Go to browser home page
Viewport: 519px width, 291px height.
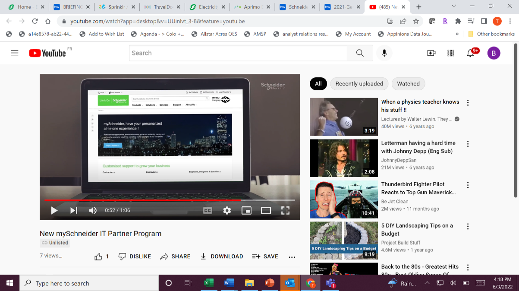(x=48, y=21)
